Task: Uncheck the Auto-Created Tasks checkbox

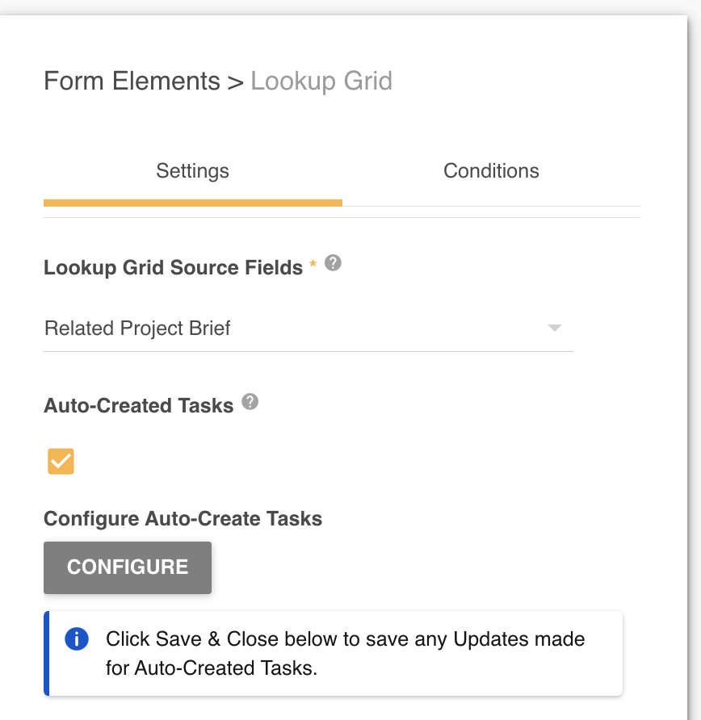Action: (x=61, y=462)
